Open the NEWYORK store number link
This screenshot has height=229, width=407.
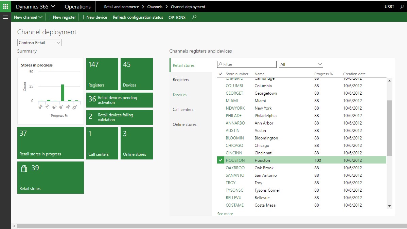[x=235, y=108]
